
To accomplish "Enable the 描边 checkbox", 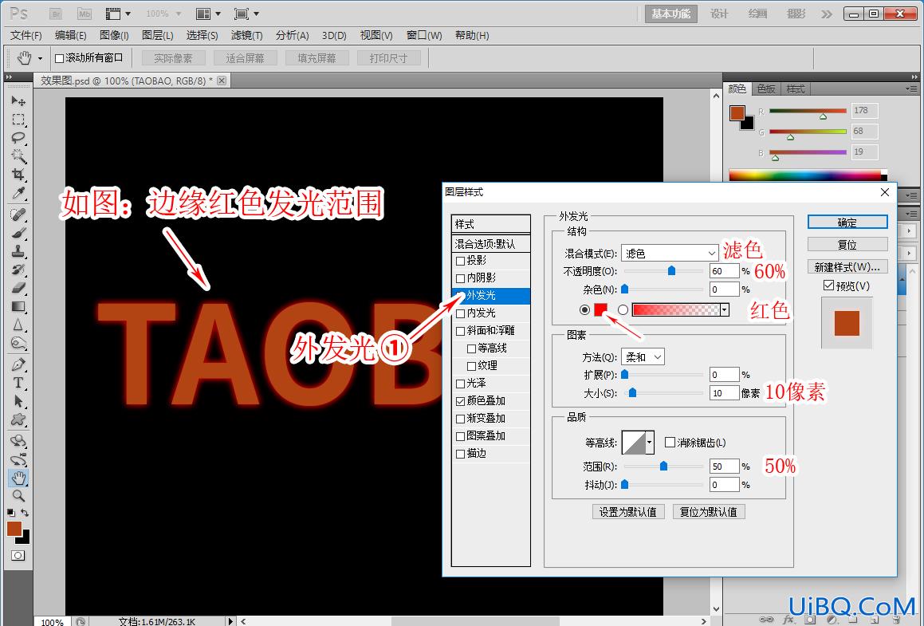I will [x=461, y=454].
